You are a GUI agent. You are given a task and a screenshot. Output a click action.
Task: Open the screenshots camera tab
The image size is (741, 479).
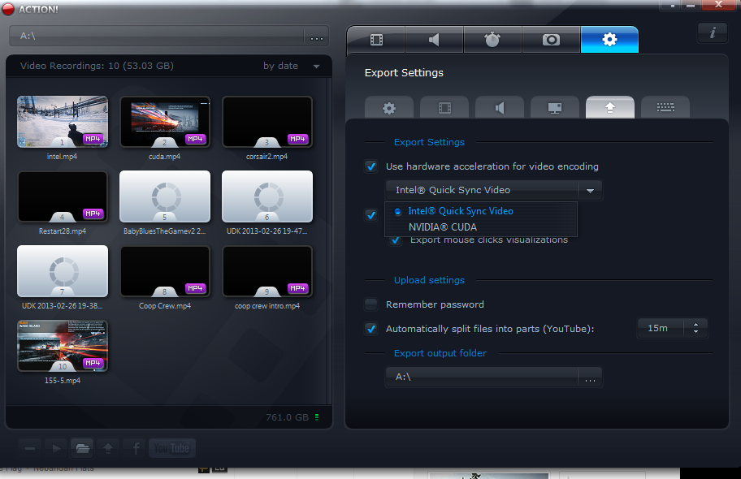point(551,40)
